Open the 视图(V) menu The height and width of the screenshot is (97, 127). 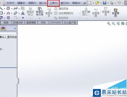32,3
